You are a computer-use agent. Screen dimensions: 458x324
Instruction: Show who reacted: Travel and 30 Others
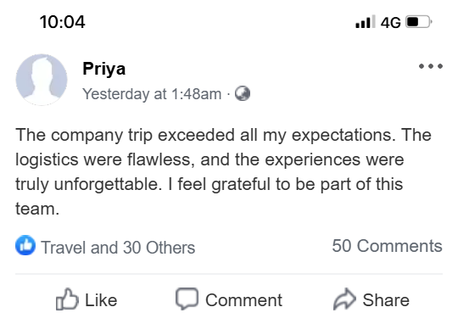pyautogui.click(x=118, y=248)
